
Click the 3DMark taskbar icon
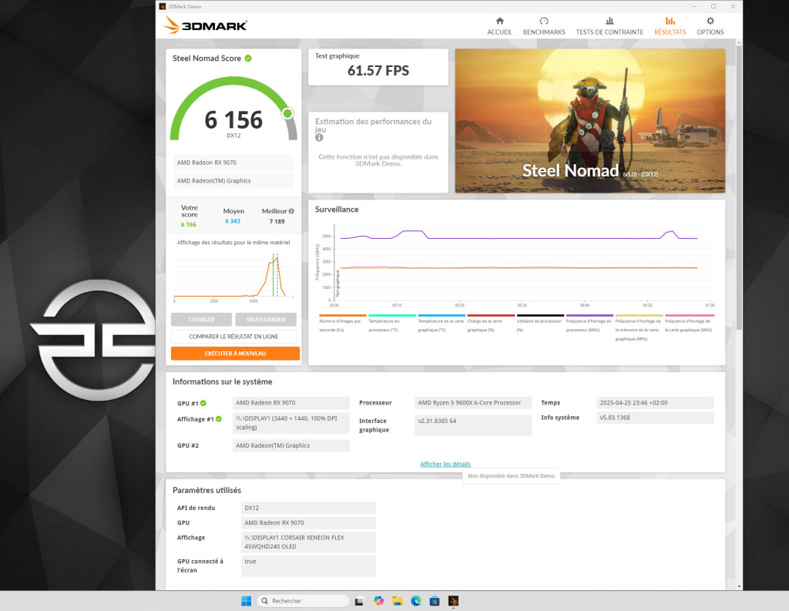453,601
